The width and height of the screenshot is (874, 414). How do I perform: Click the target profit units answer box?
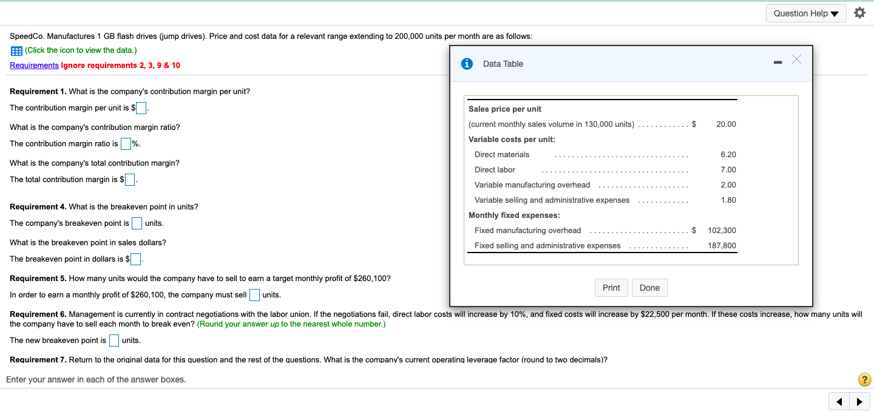pos(254,294)
